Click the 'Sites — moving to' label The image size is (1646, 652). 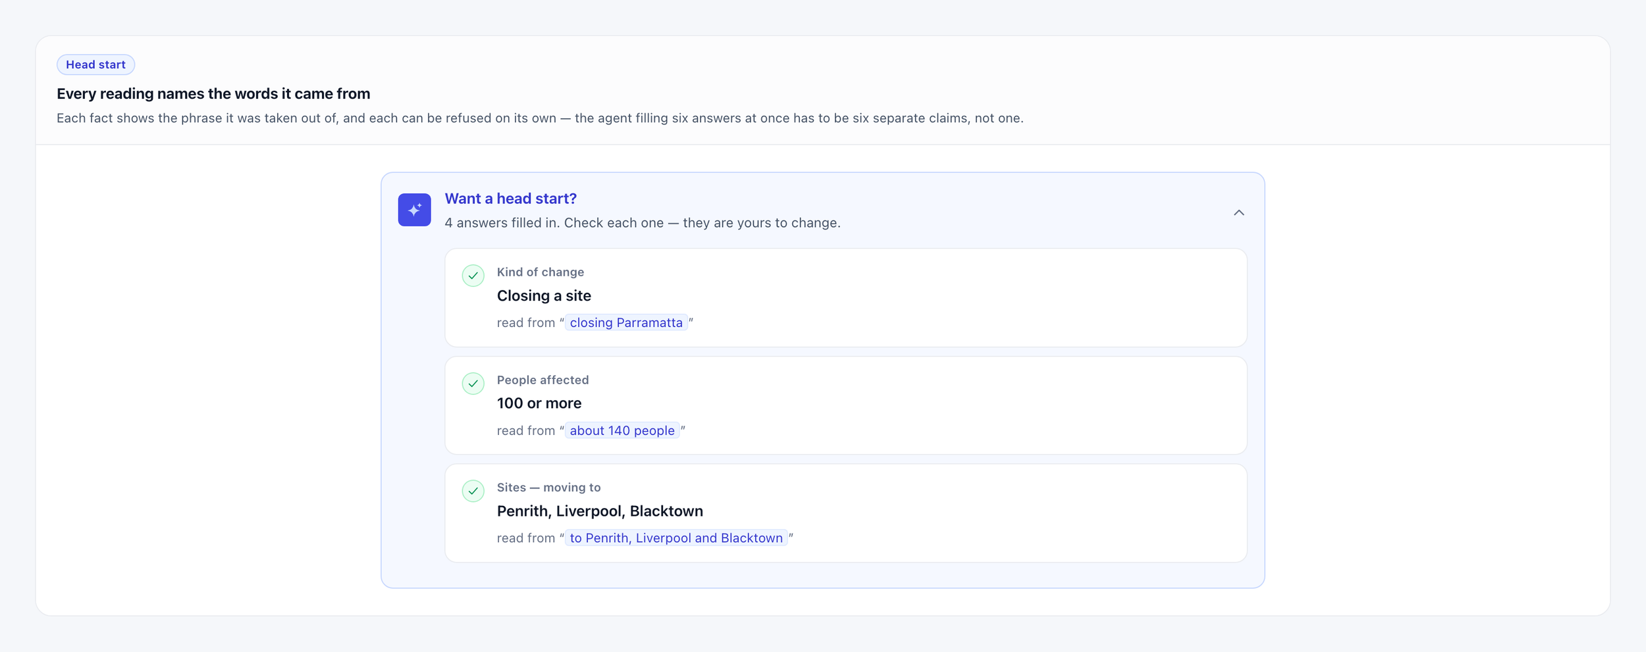[x=548, y=488]
